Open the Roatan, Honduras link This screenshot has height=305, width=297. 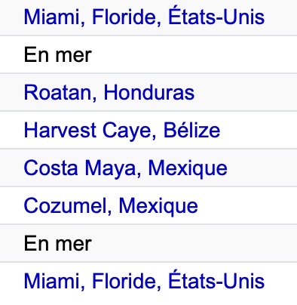(109, 92)
